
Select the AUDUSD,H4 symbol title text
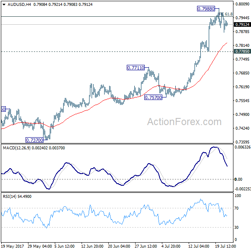(x=19, y=5)
